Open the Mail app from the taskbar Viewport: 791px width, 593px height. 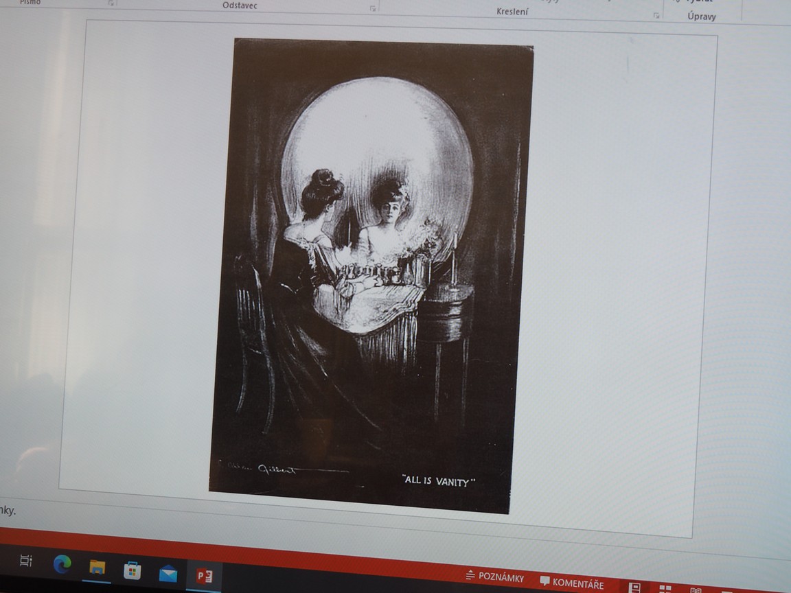[x=168, y=574]
